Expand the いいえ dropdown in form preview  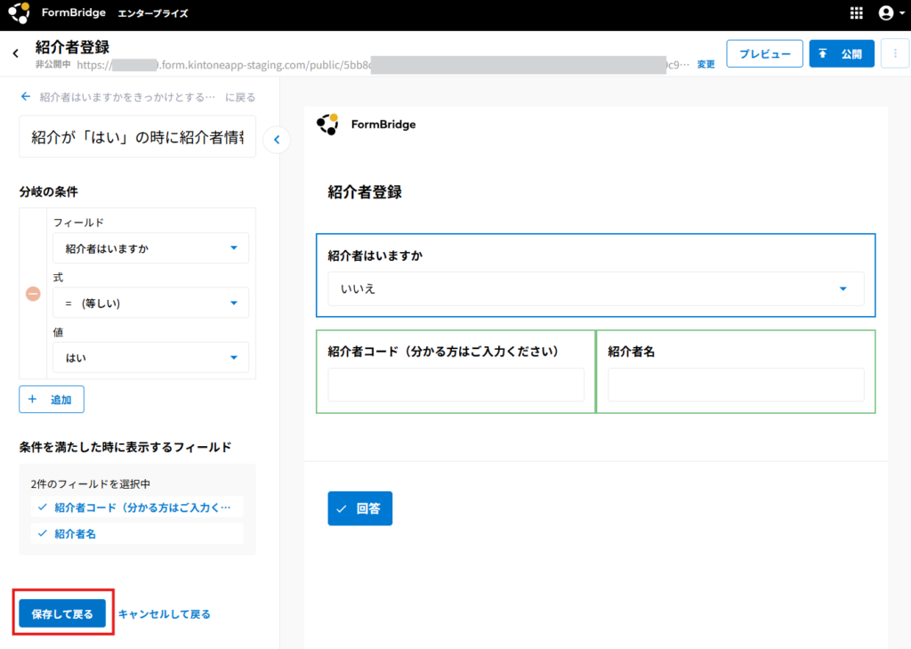[x=595, y=288]
